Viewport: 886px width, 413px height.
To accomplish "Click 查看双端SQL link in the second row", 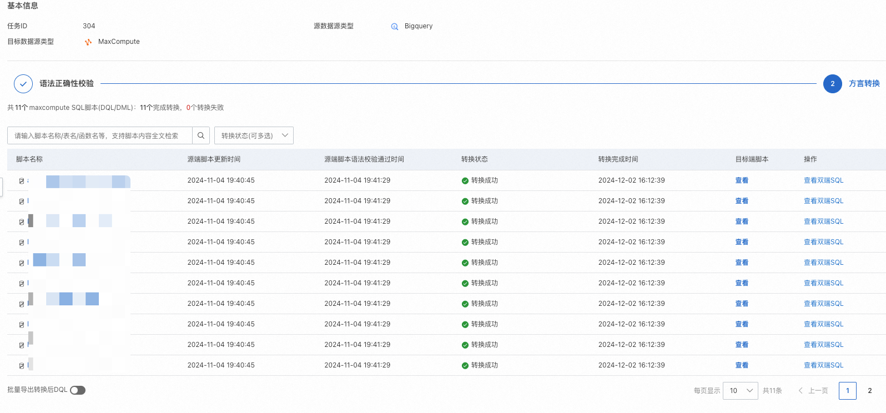I will [x=823, y=201].
